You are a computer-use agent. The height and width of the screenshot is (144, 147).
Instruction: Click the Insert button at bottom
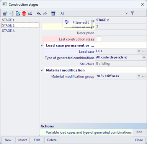click(x=23, y=140)
